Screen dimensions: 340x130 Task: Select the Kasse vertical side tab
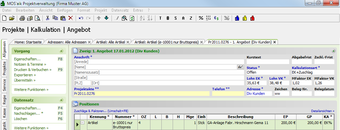[x=4, y=113]
